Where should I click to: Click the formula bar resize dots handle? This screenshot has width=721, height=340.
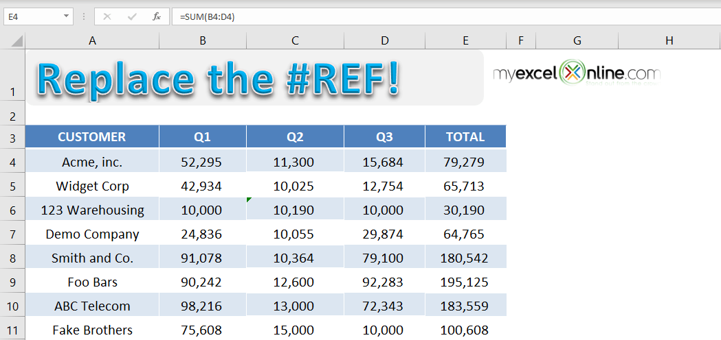84,17
